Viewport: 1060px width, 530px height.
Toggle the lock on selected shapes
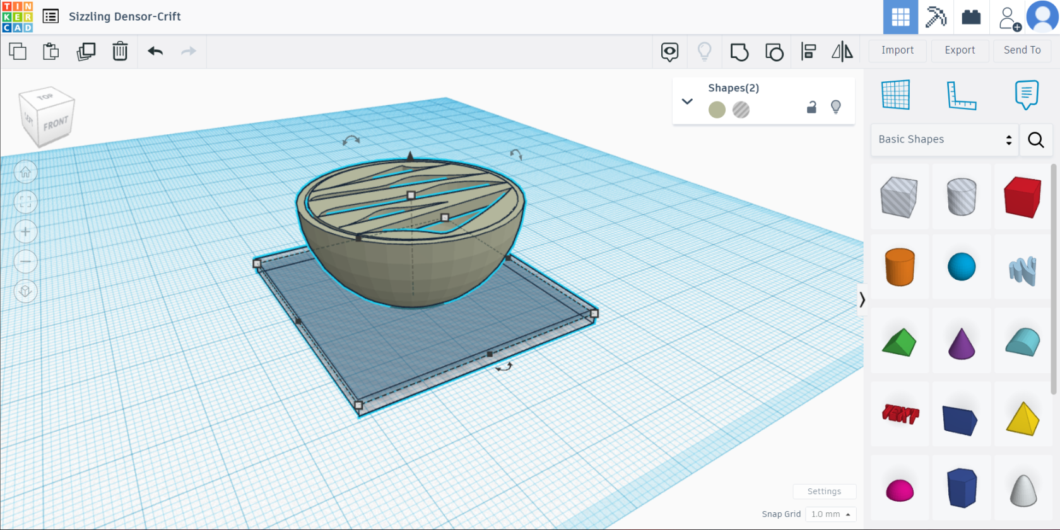click(811, 107)
